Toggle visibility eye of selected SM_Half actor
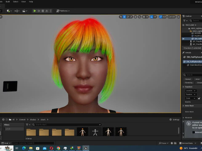The width and height of the screenshot is (202, 151). click(x=183, y=39)
